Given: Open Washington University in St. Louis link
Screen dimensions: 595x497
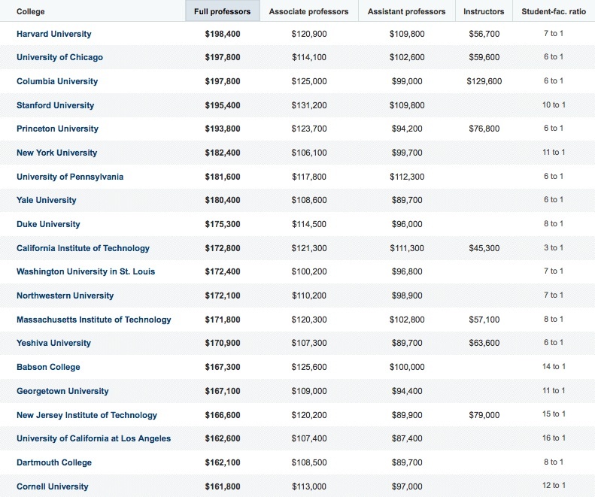Looking at the screenshot, I should pos(86,271).
